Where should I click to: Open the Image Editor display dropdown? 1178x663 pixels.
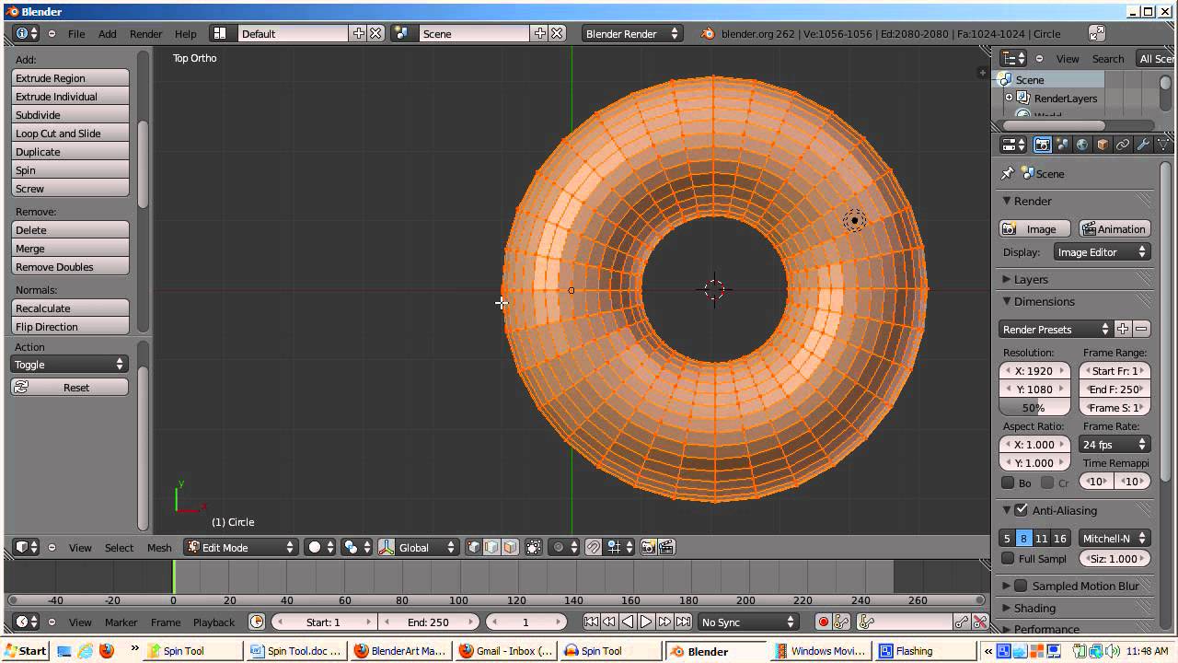pyautogui.click(x=1102, y=251)
